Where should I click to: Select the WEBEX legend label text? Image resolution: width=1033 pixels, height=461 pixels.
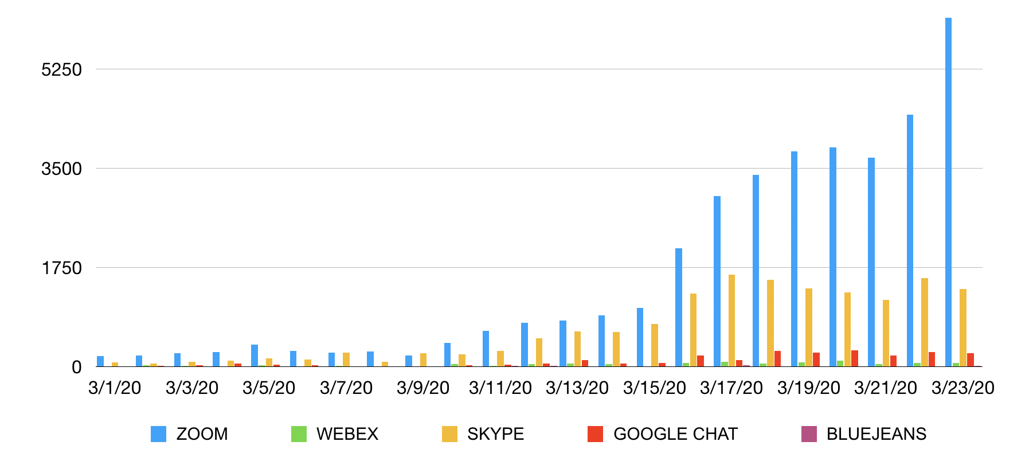click(347, 434)
